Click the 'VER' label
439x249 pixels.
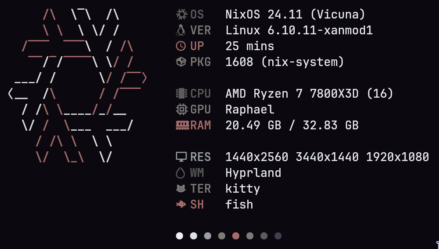point(201,30)
